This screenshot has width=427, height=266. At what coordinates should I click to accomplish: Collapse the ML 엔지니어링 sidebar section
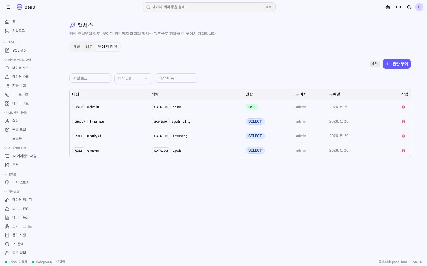click(16, 113)
